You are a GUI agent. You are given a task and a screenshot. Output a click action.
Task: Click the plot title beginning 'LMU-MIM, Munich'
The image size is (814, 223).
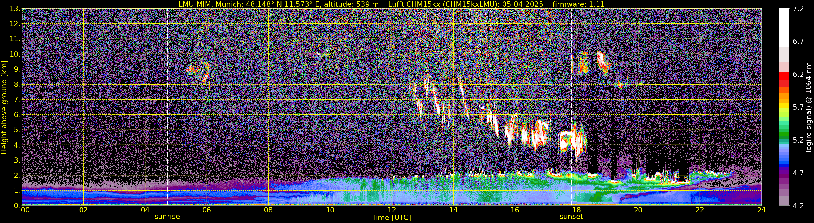pos(391,4)
